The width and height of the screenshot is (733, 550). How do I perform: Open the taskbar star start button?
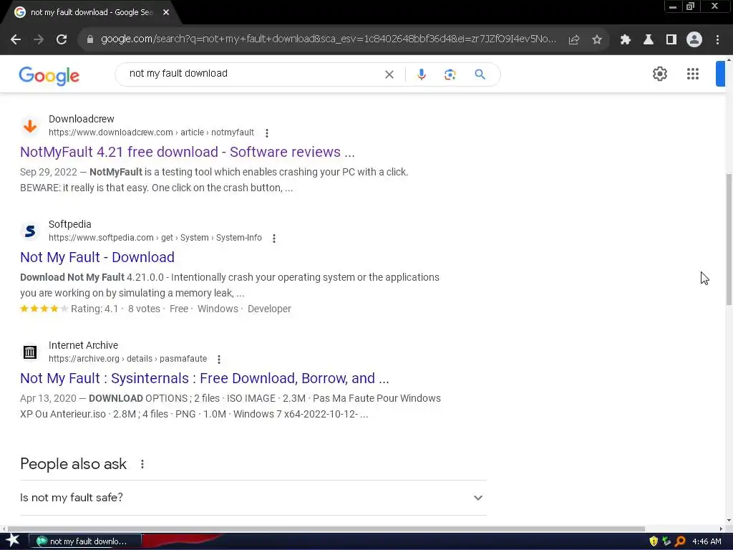[x=13, y=541]
